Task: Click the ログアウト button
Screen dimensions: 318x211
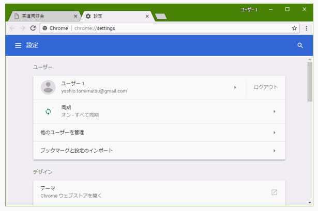Action: [266, 88]
